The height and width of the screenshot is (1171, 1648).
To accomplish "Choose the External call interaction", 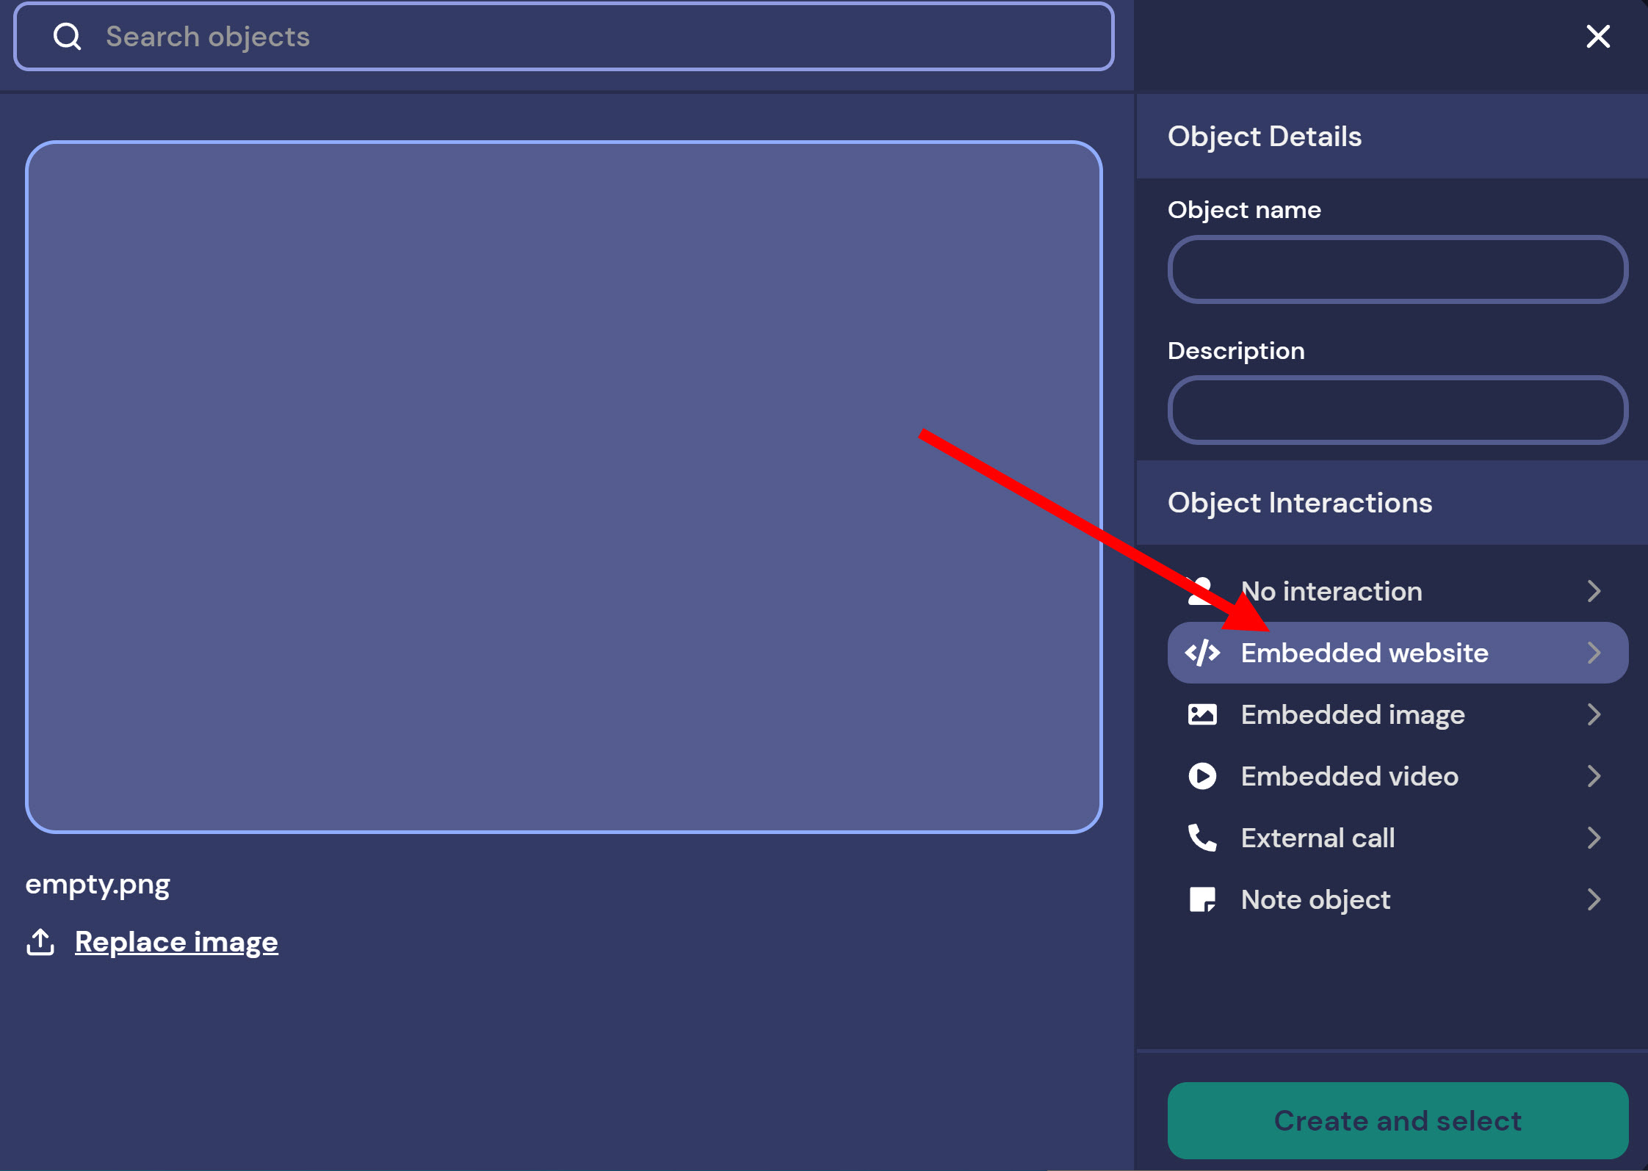I will [1318, 838].
